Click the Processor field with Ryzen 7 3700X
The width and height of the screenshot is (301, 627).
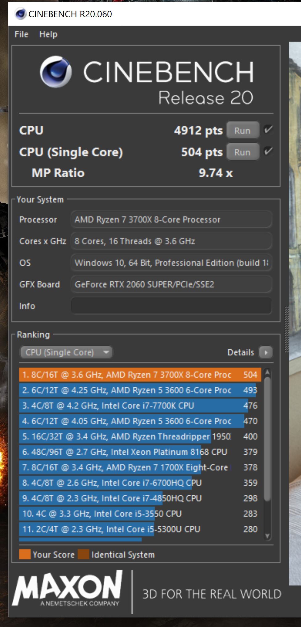coord(171,219)
